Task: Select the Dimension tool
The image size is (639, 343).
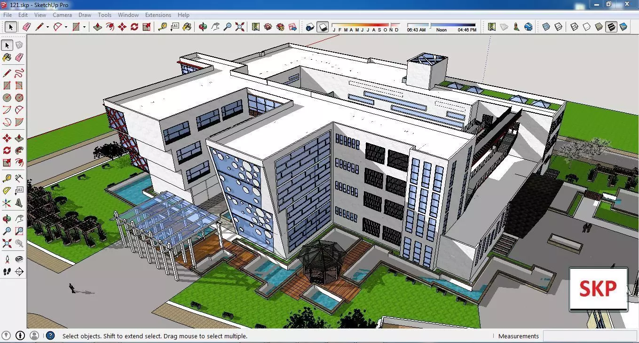Action: click(19, 179)
